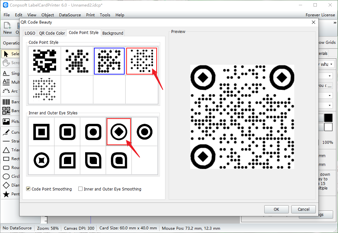Enable Inner and Outer Eye Smoothing
This screenshot has height=233, width=338.
80,189
